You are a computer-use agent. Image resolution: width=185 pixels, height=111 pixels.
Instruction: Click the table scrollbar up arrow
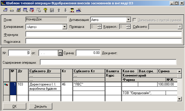180,71
